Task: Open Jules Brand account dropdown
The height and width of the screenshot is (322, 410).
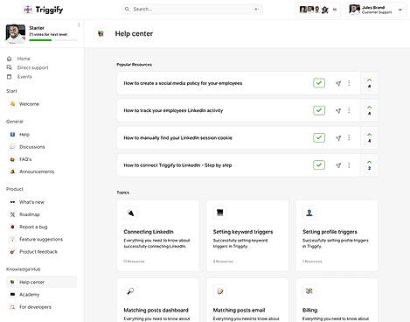Action: (x=400, y=10)
